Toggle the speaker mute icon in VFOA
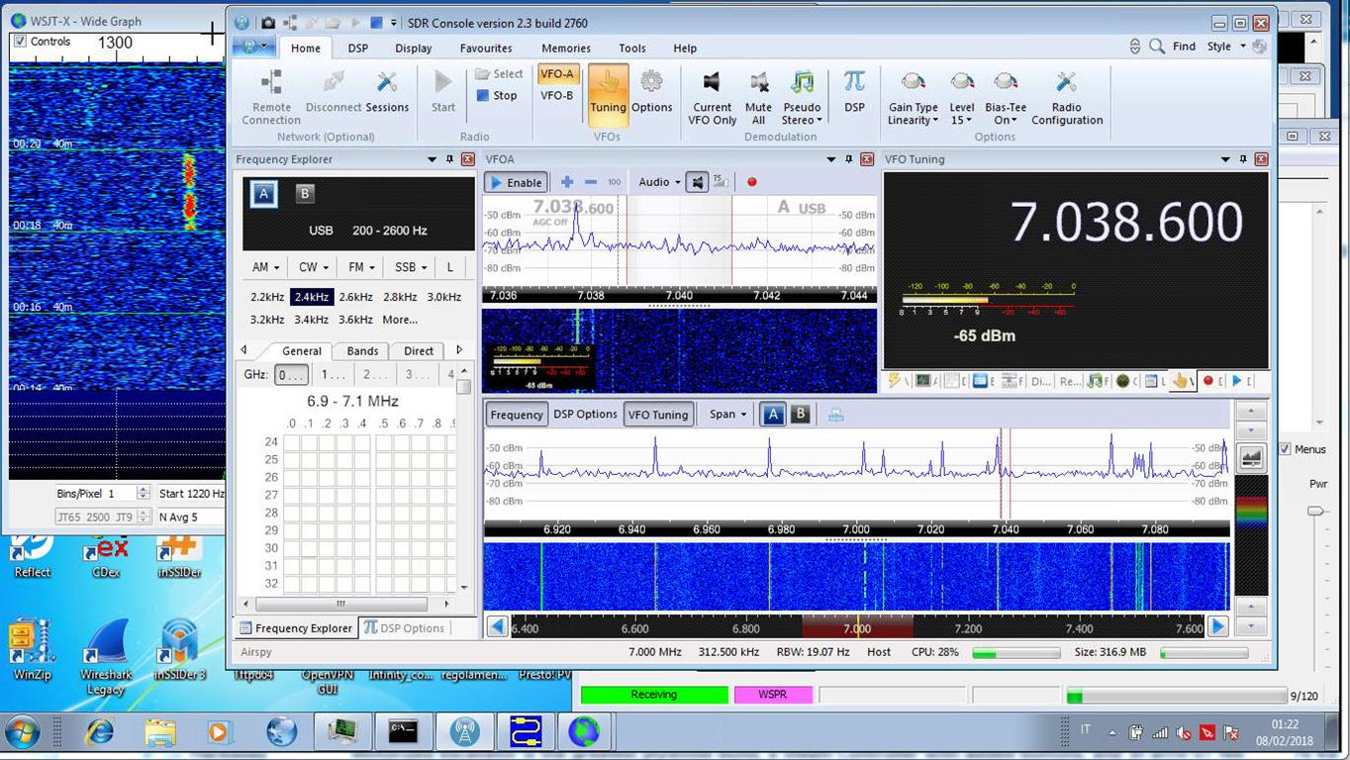The image size is (1350, 760). pos(698,182)
